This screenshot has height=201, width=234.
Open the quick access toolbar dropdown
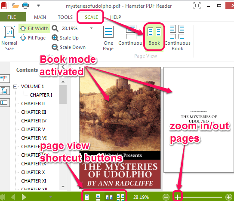tap(39, 6)
